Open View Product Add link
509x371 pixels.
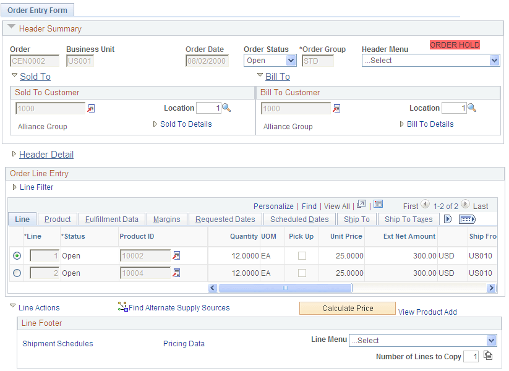pyautogui.click(x=427, y=312)
